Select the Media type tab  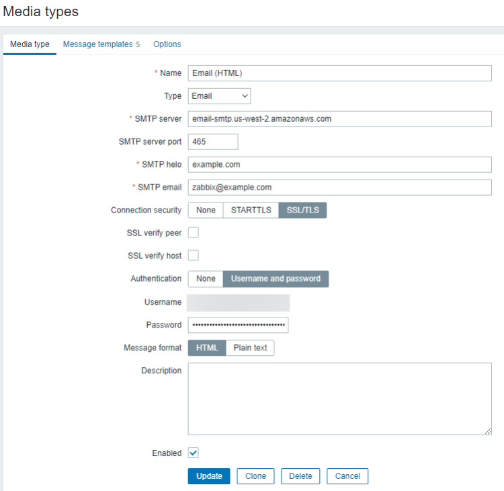tap(30, 44)
